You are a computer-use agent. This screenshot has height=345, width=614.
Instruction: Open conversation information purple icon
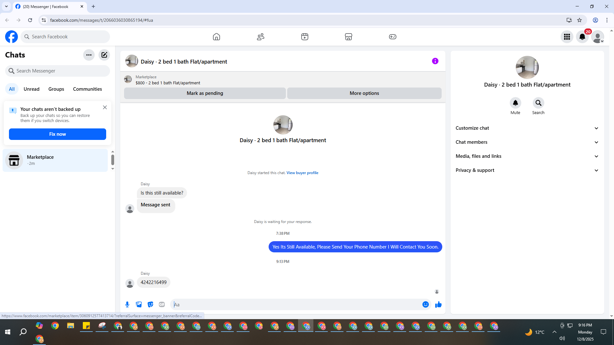click(x=435, y=61)
